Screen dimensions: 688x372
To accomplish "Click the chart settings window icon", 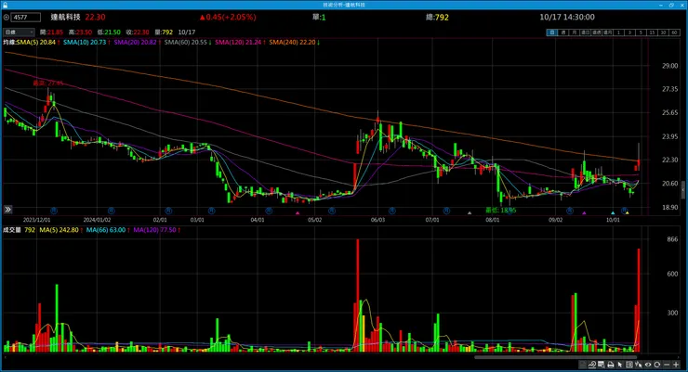I will [602, 365].
